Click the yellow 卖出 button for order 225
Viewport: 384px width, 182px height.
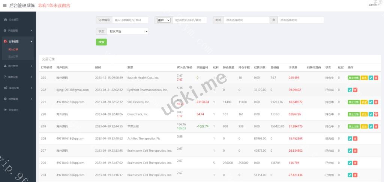[x=364, y=78]
